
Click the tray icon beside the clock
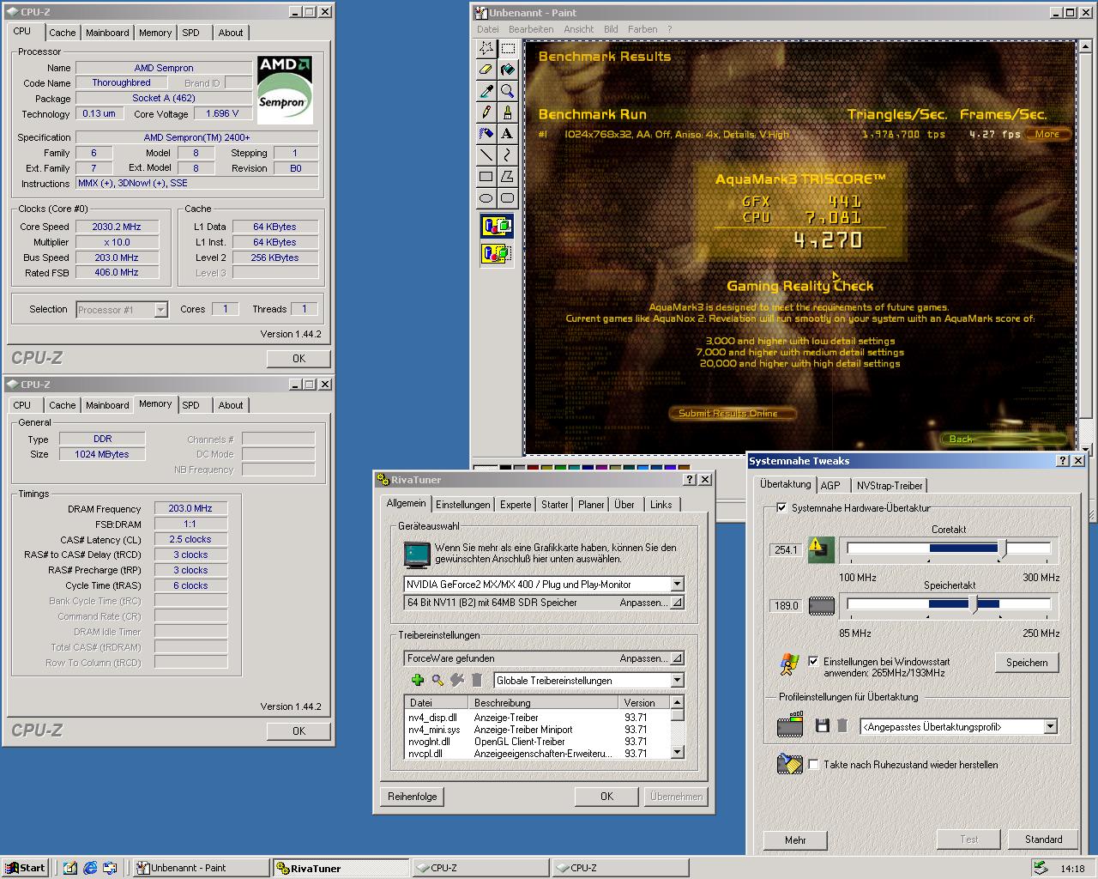point(1041,868)
